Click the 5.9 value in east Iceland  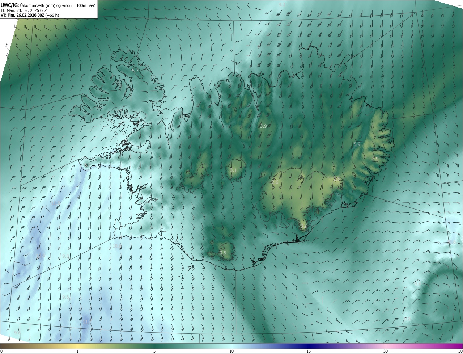tap(357, 144)
